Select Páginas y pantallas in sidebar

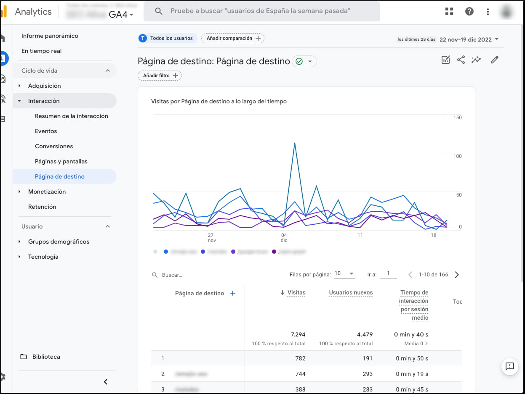(x=61, y=161)
